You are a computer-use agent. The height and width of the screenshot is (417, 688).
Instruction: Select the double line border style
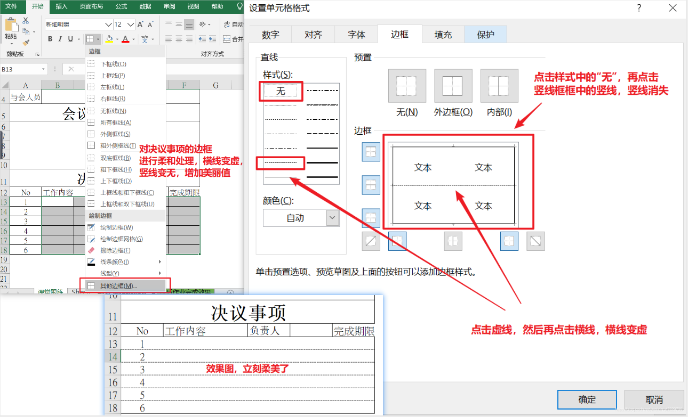(322, 176)
